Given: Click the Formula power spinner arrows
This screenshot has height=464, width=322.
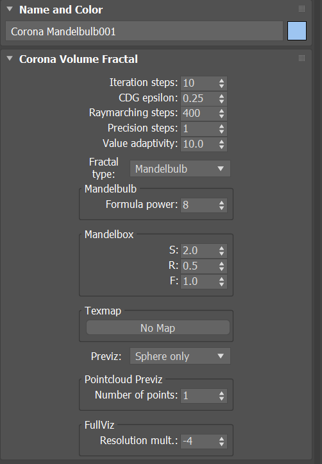Looking at the screenshot, I should 221,205.
